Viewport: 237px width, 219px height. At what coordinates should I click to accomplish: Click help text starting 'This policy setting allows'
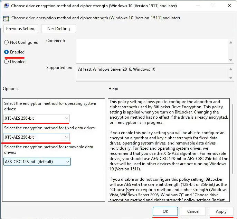(169, 112)
